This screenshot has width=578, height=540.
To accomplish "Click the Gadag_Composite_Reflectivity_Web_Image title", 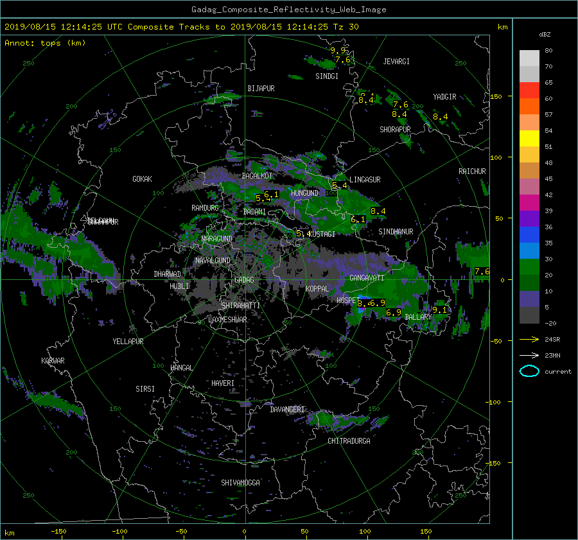I will tap(288, 10).
